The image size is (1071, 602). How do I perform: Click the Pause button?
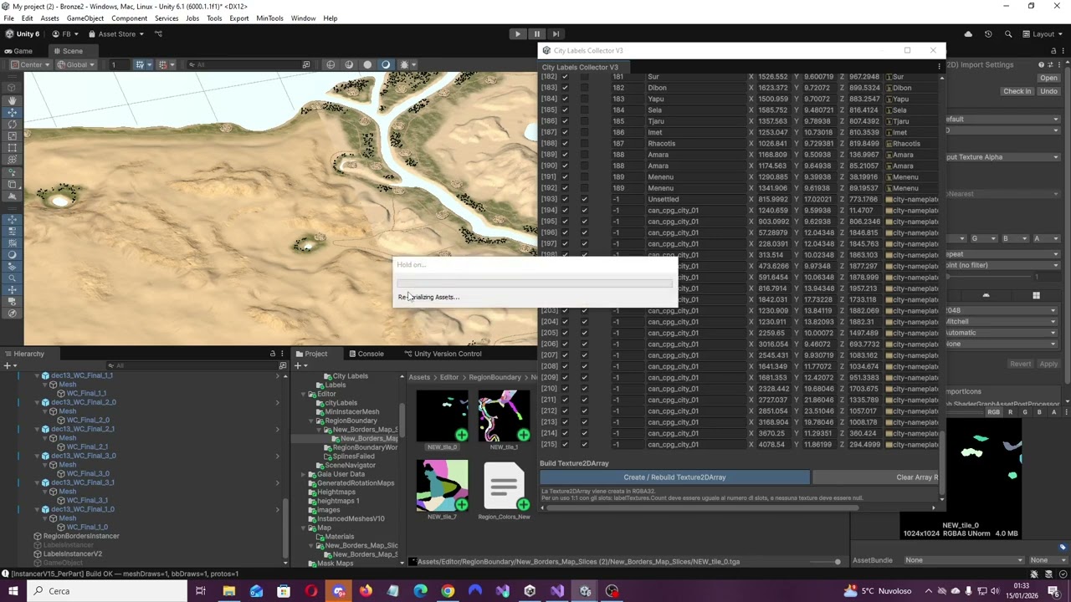(x=536, y=34)
